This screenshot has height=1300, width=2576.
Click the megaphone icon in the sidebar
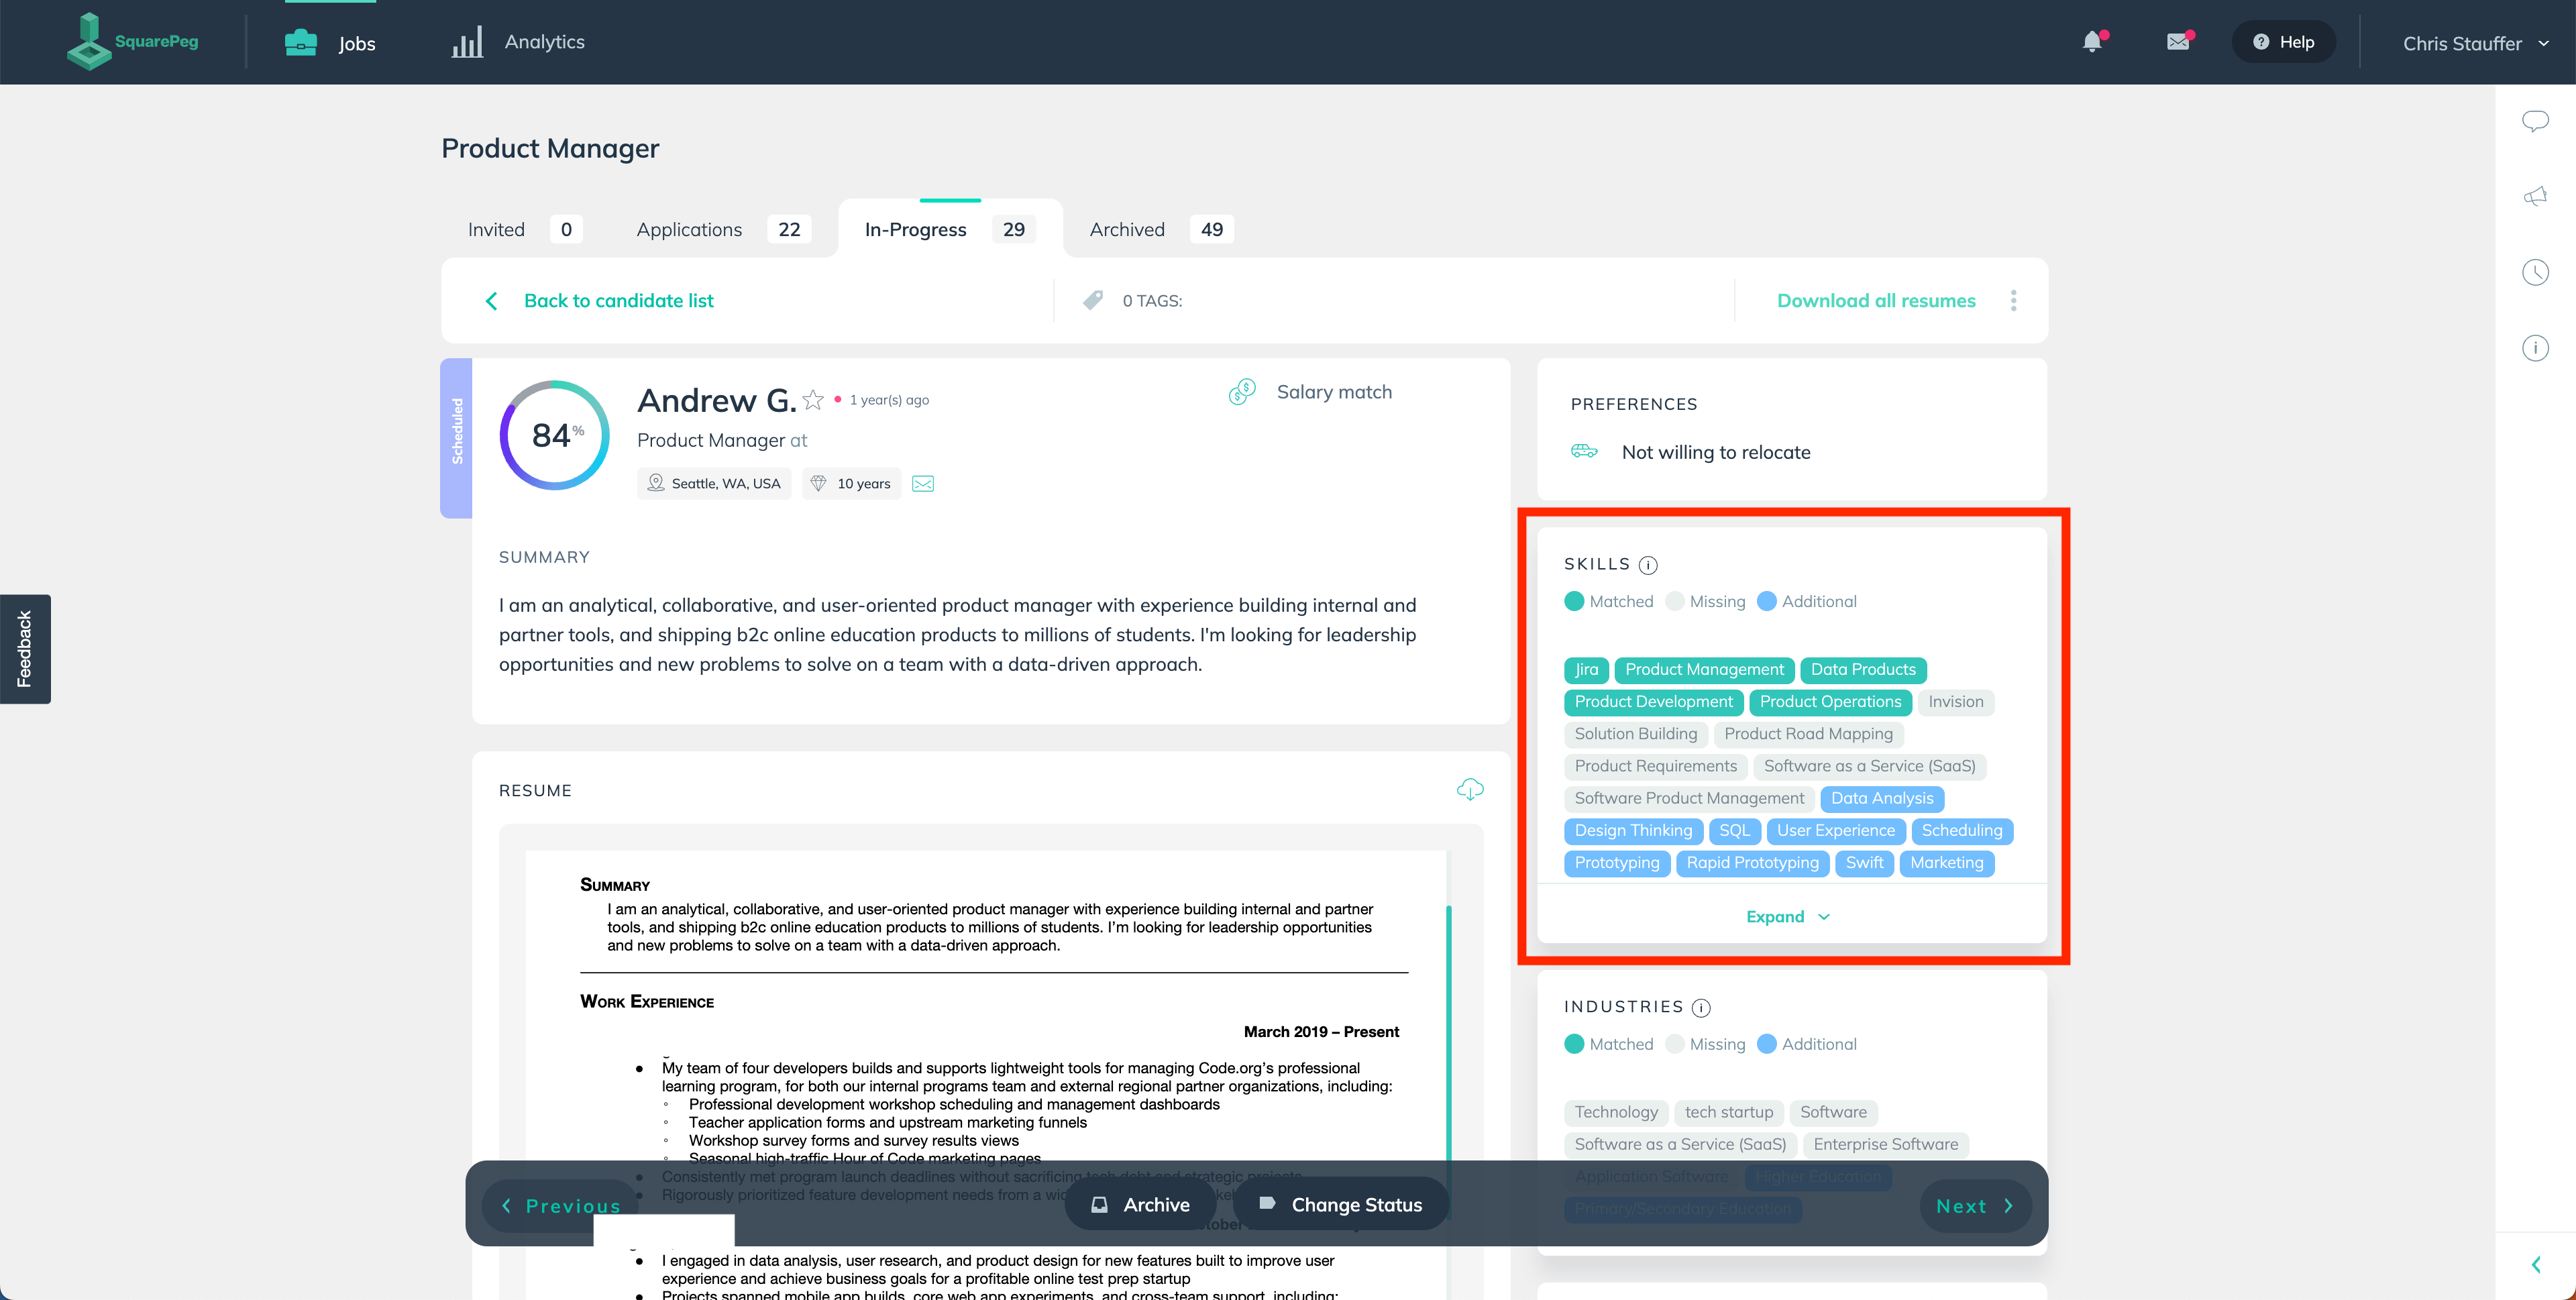tap(2535, 196)
